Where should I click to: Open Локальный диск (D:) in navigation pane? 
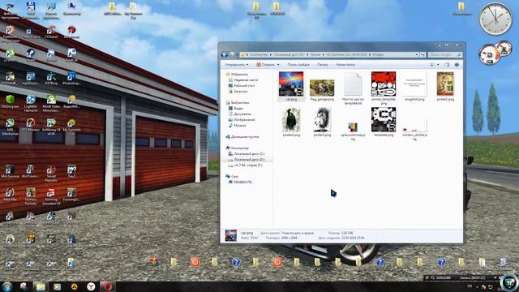click(247, 160)
